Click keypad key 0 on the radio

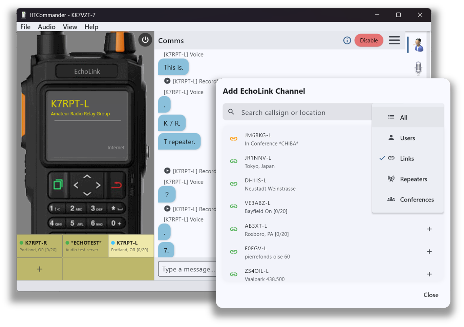(x=117, y=223)
